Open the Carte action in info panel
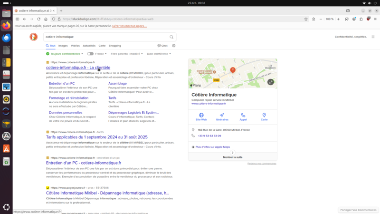This screenshot has height=214, width=380. click(264, 117)
